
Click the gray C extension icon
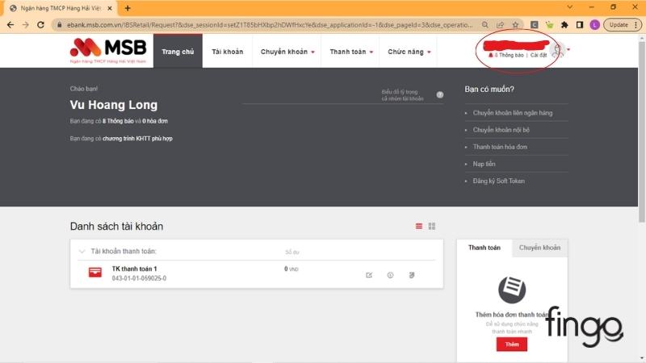coord(534,25)
